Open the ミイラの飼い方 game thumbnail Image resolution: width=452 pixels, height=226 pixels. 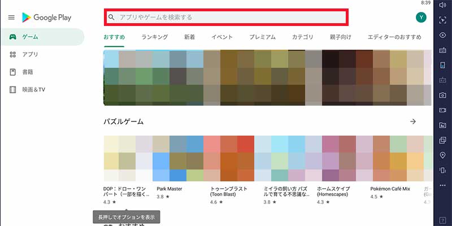click(287, 159)
